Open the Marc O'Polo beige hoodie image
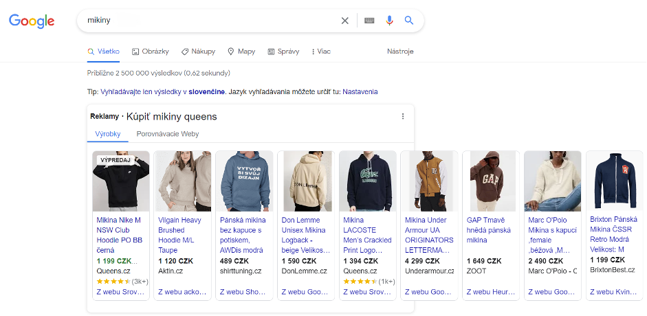Viewport: 647px width, 316px height. click(553, 181)
